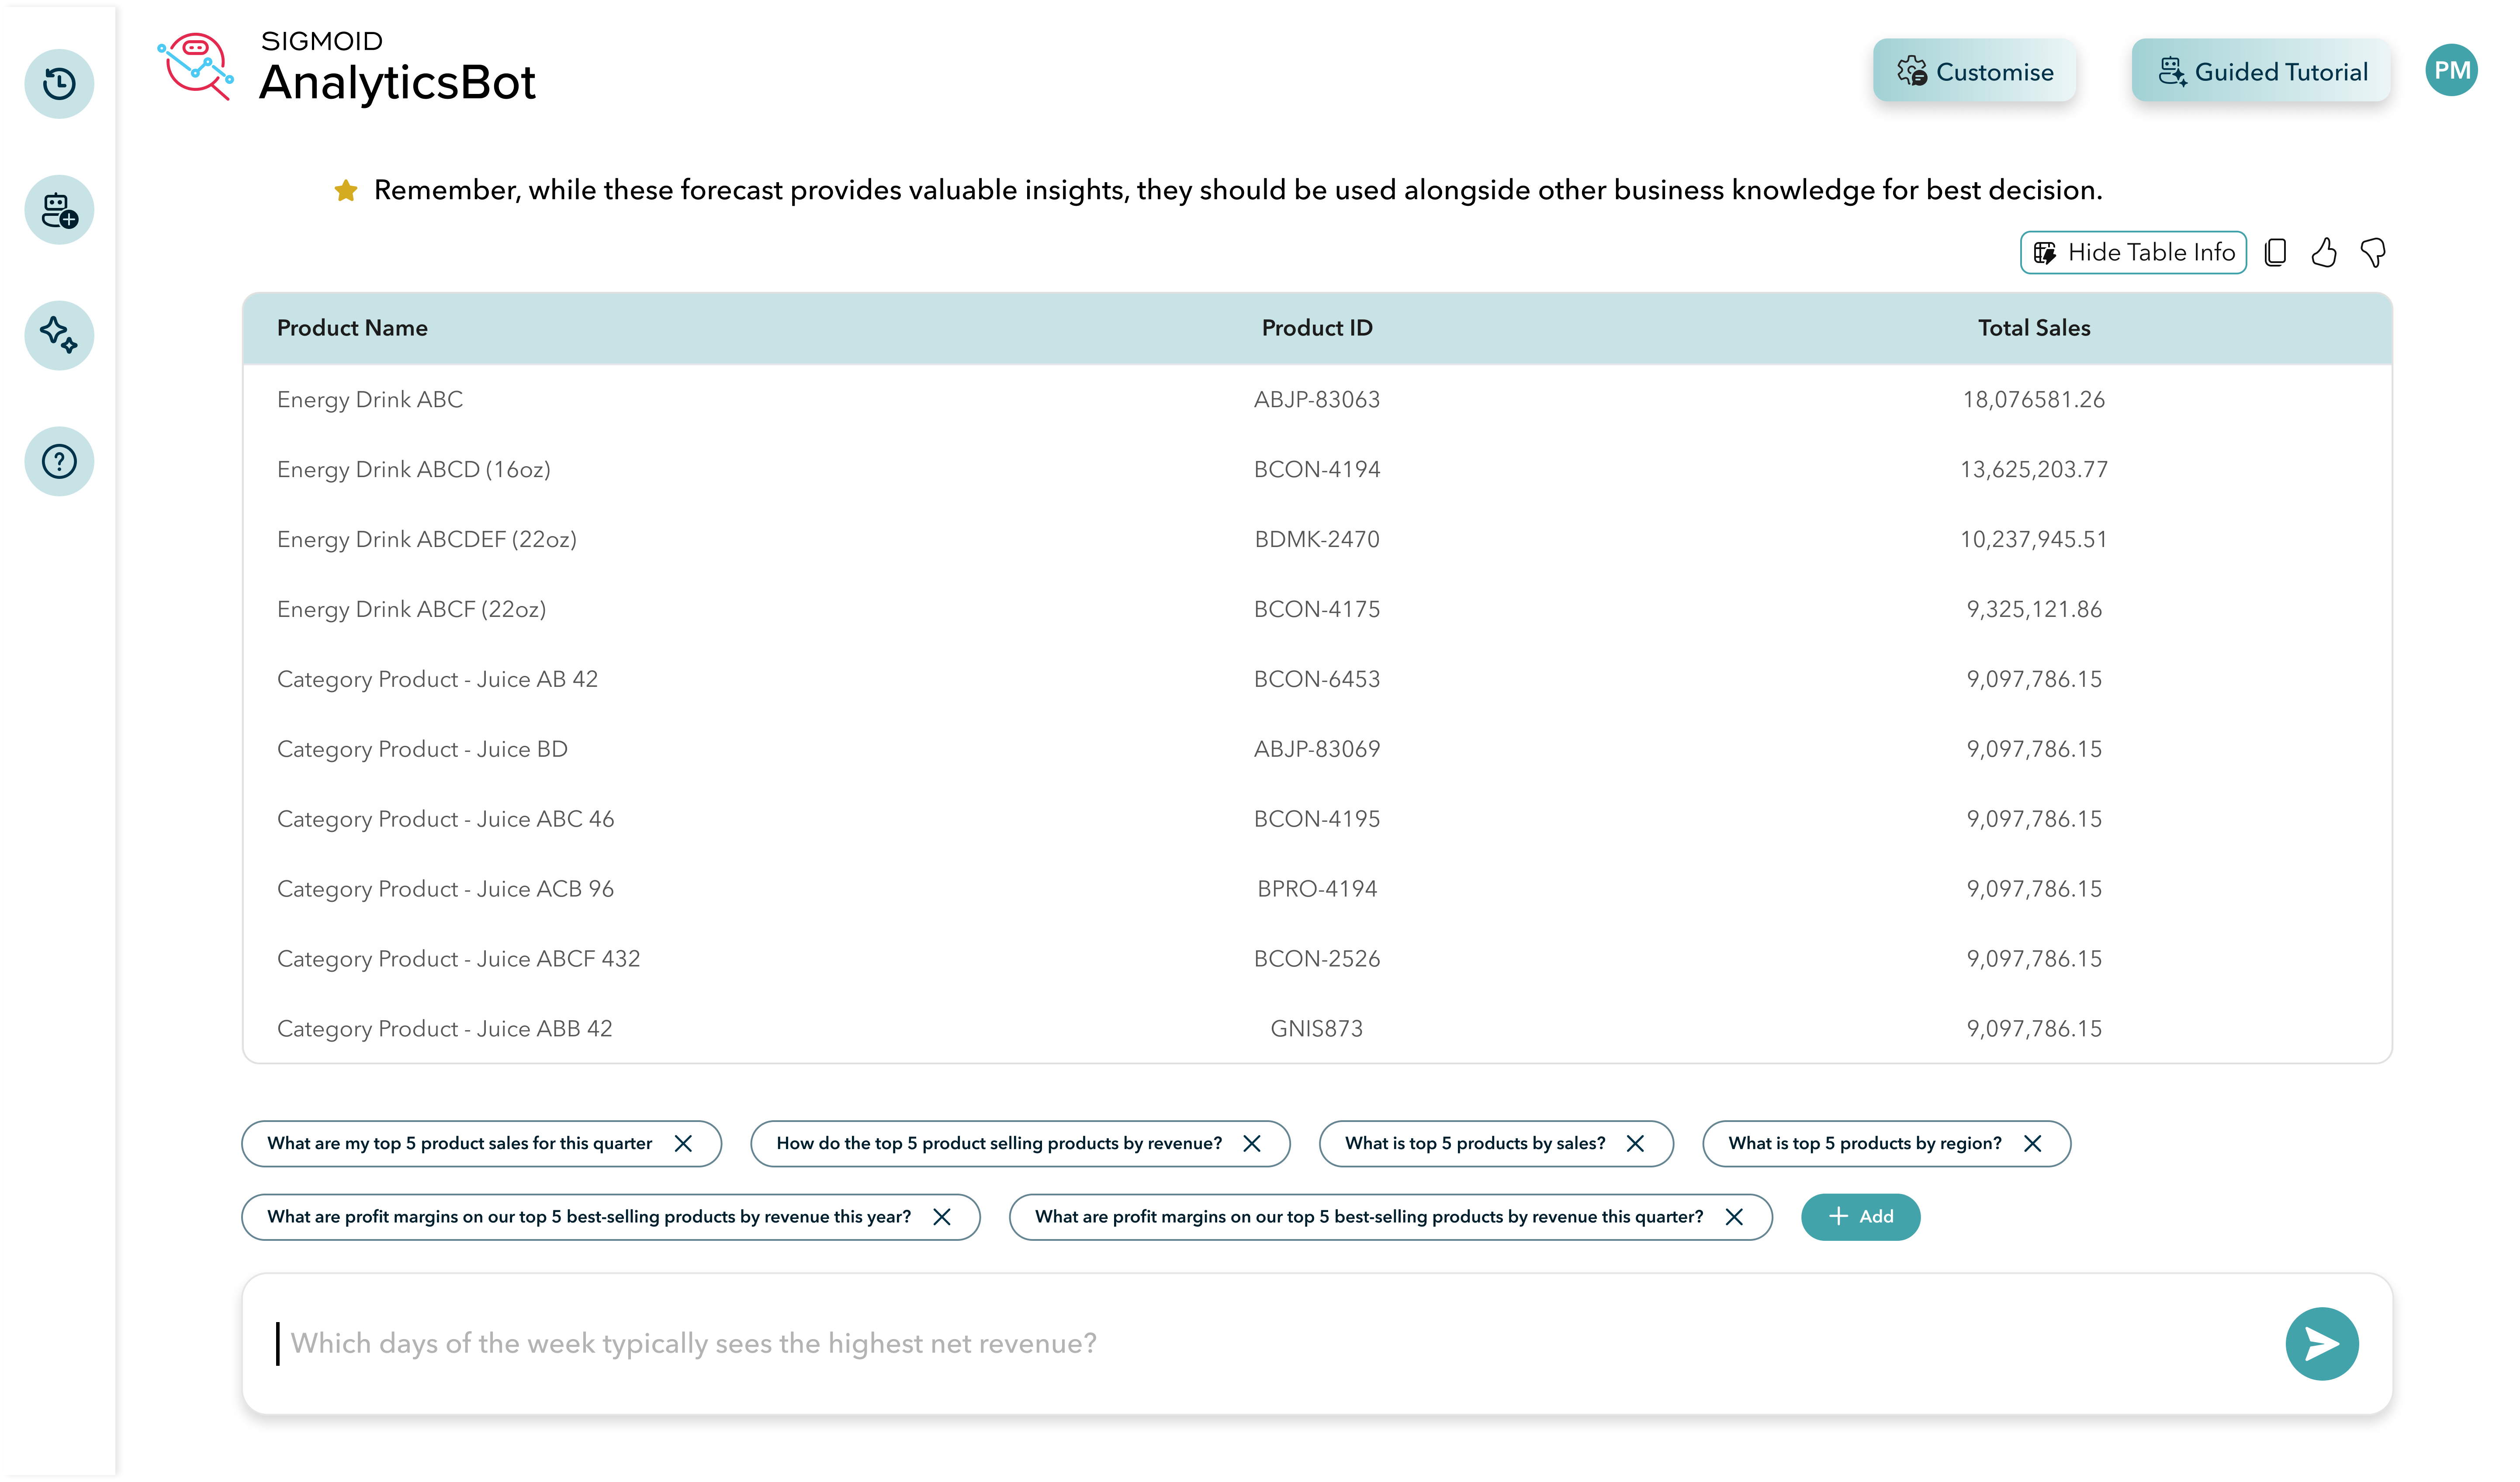
Task: Click product ID BDMK-2470
Action: coord(1317,540)
